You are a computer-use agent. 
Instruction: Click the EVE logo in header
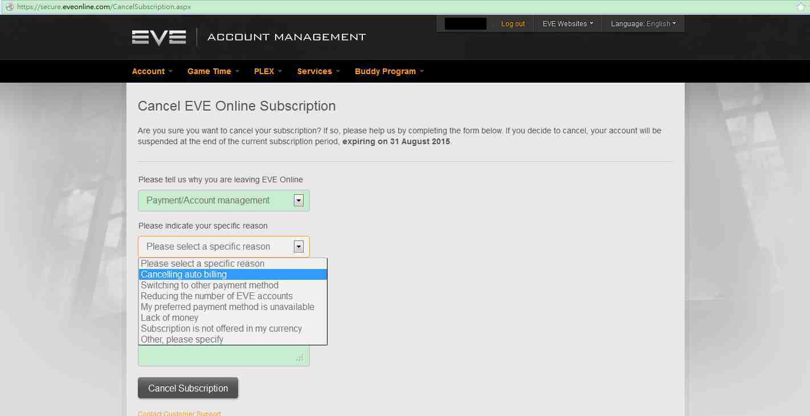(159, 37)
